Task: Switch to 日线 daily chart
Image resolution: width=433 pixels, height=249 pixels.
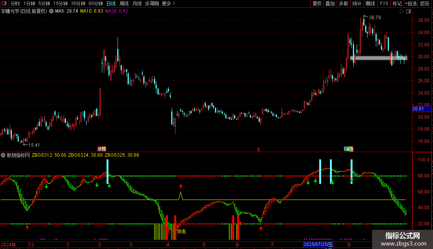Action: [111, 3]
